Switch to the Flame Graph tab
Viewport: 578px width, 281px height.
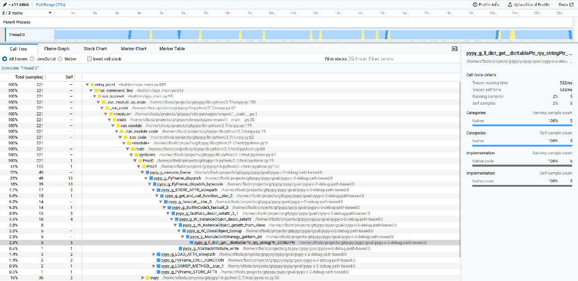[x=57, y=48]
